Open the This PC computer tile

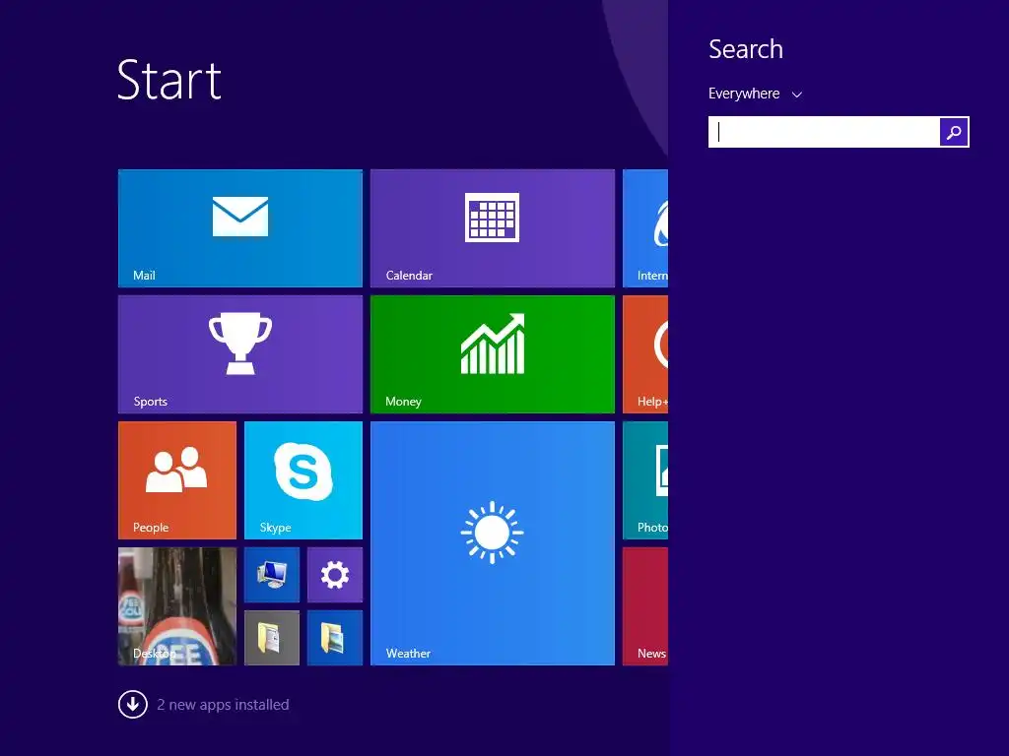[x=272, y=575]
